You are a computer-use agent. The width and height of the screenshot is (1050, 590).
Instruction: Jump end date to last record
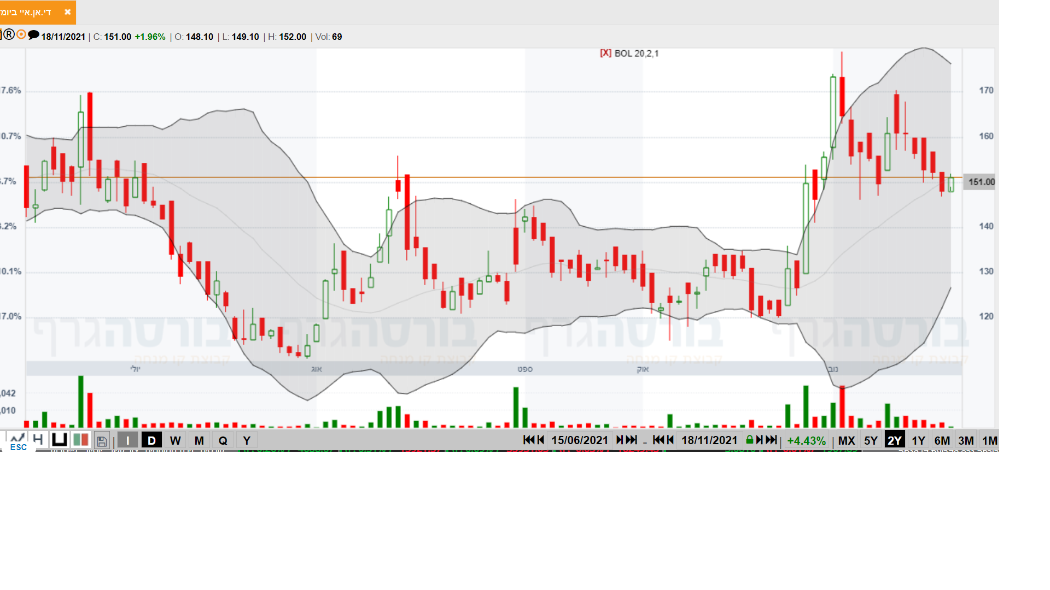click(x=772, y=440)
